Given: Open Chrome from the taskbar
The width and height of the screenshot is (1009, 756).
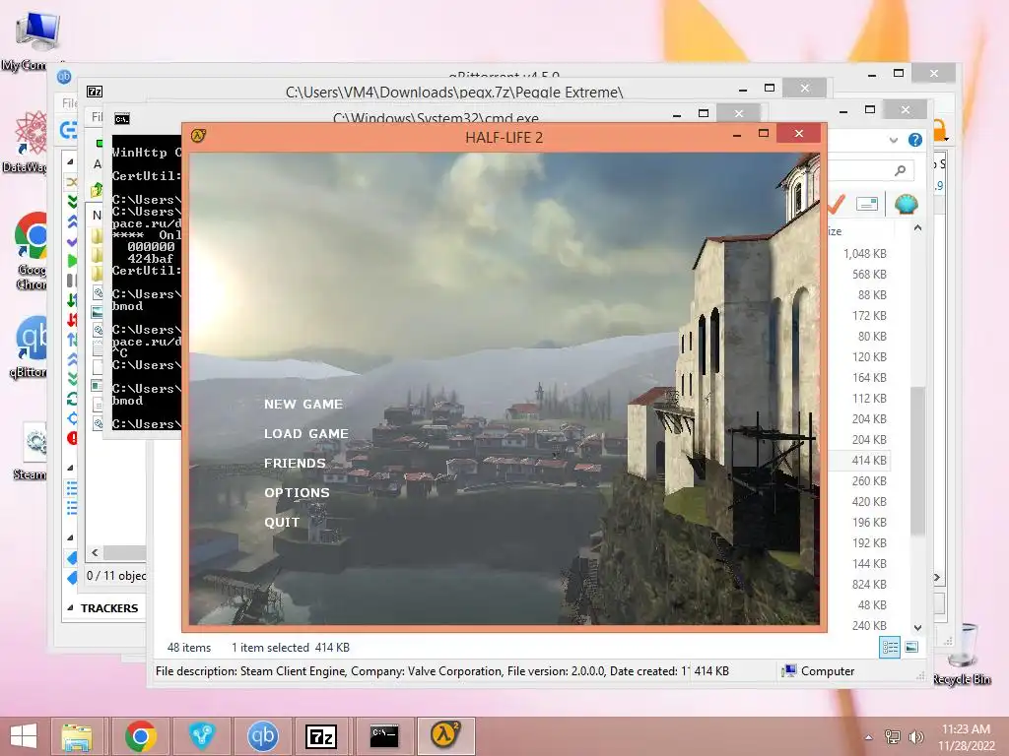Looking at the screenshot, I should tap(140, 736).
